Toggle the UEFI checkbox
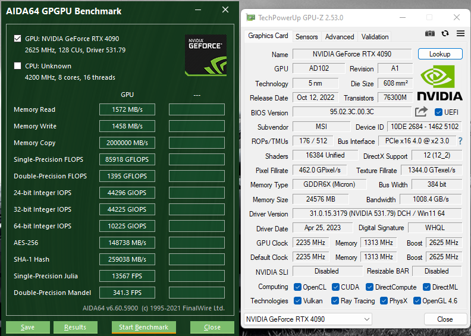The height and width of the screenshot is (336, 471). (438, 112)
